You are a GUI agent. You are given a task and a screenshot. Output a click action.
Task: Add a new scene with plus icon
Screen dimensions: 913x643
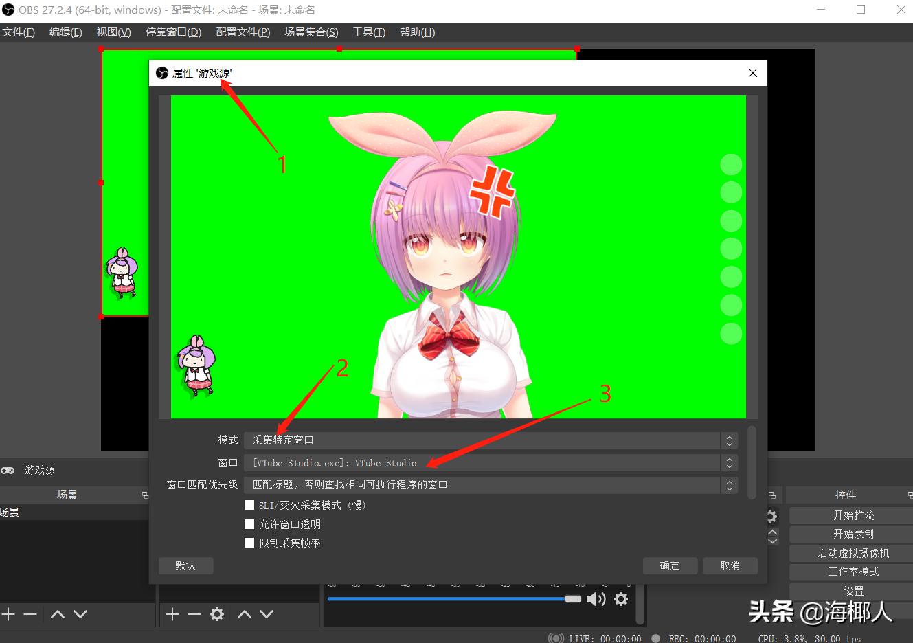8,614
